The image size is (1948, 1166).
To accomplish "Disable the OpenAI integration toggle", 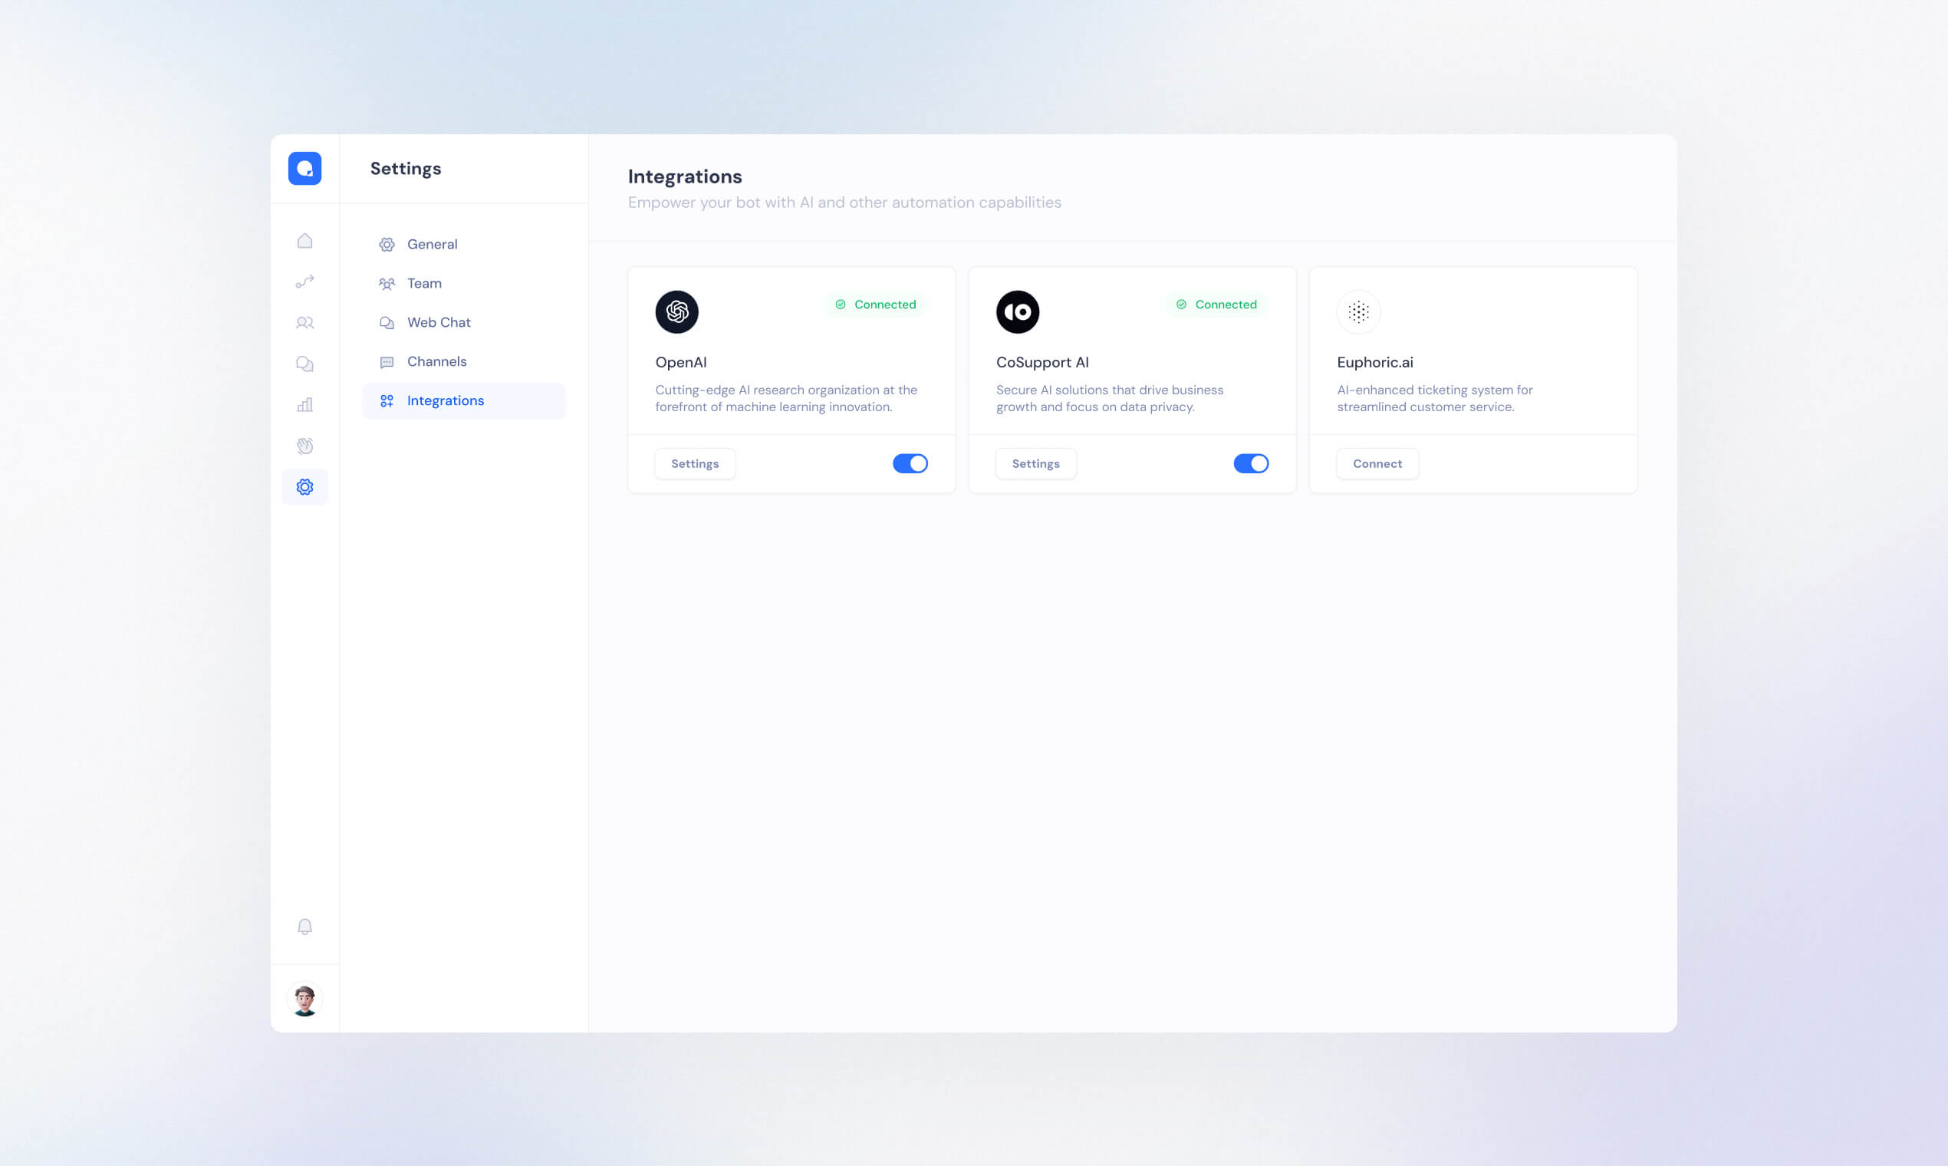I will [910, 463].
